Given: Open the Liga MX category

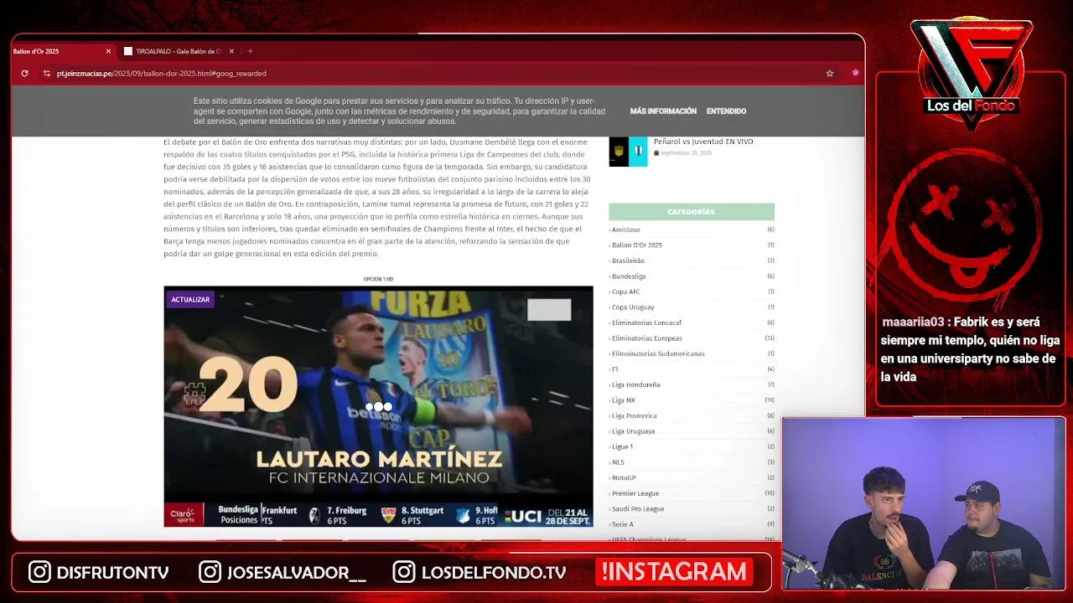Looking at the screenshot, I should pyautogui.click(x=623, y=400).
